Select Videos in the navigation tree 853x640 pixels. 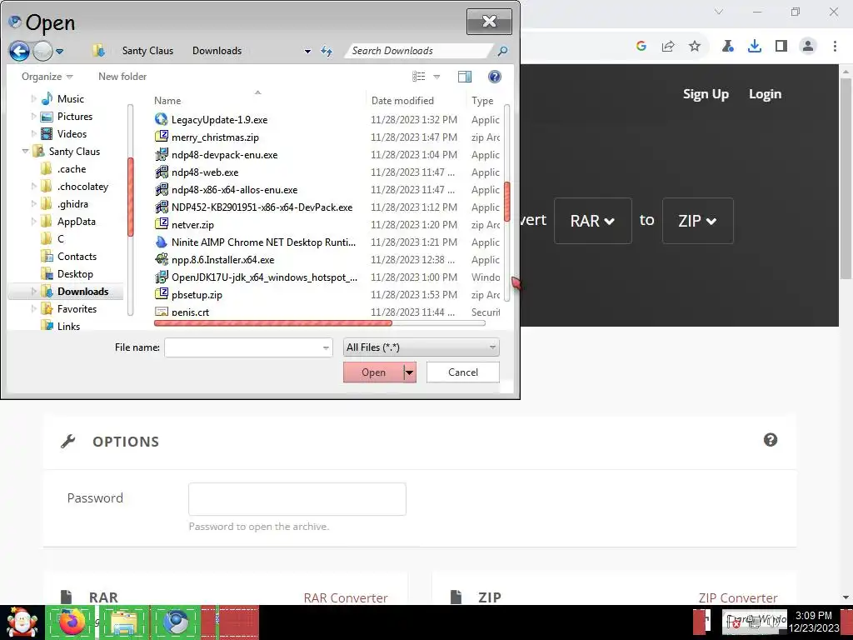[x=72, y=134]
